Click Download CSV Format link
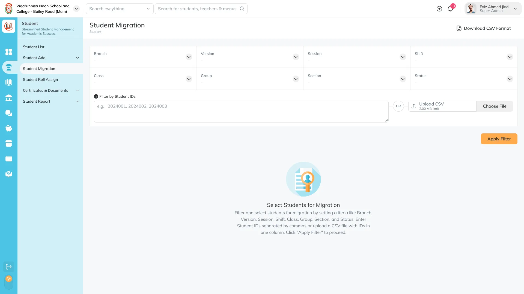524x294 pixels. point(484,28)
